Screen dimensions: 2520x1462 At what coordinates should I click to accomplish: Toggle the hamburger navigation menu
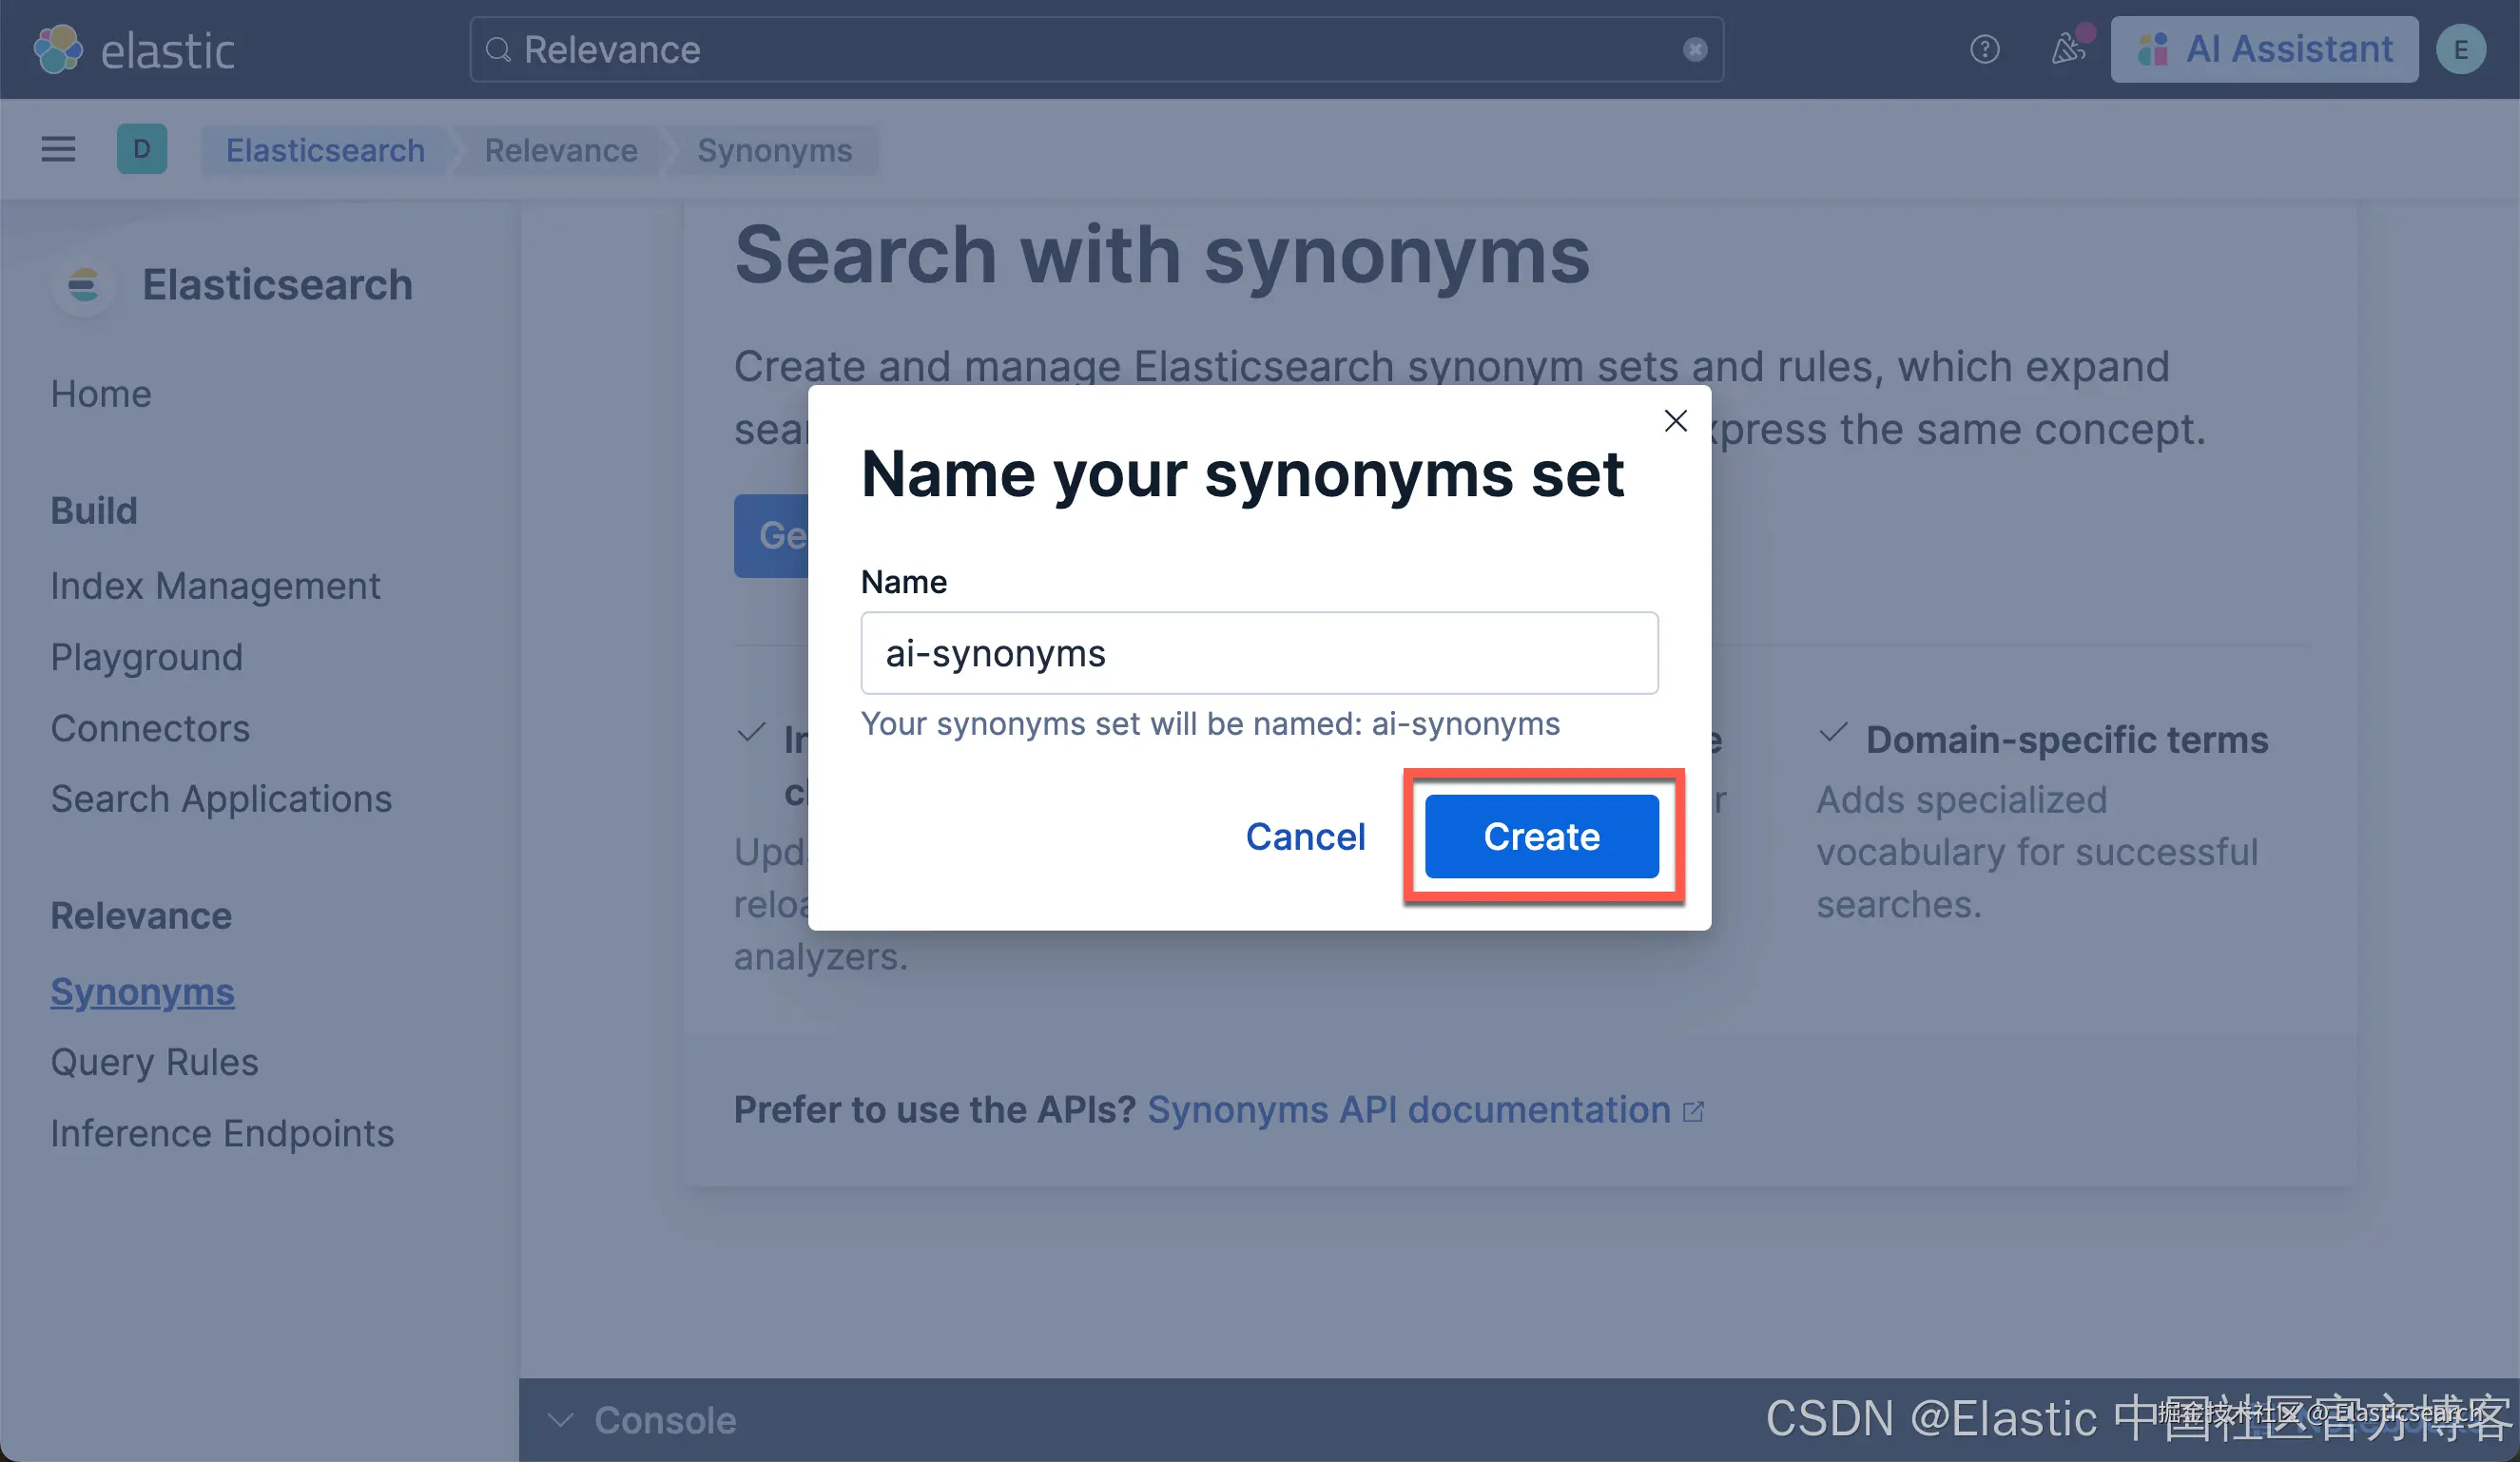pos(58,150)
